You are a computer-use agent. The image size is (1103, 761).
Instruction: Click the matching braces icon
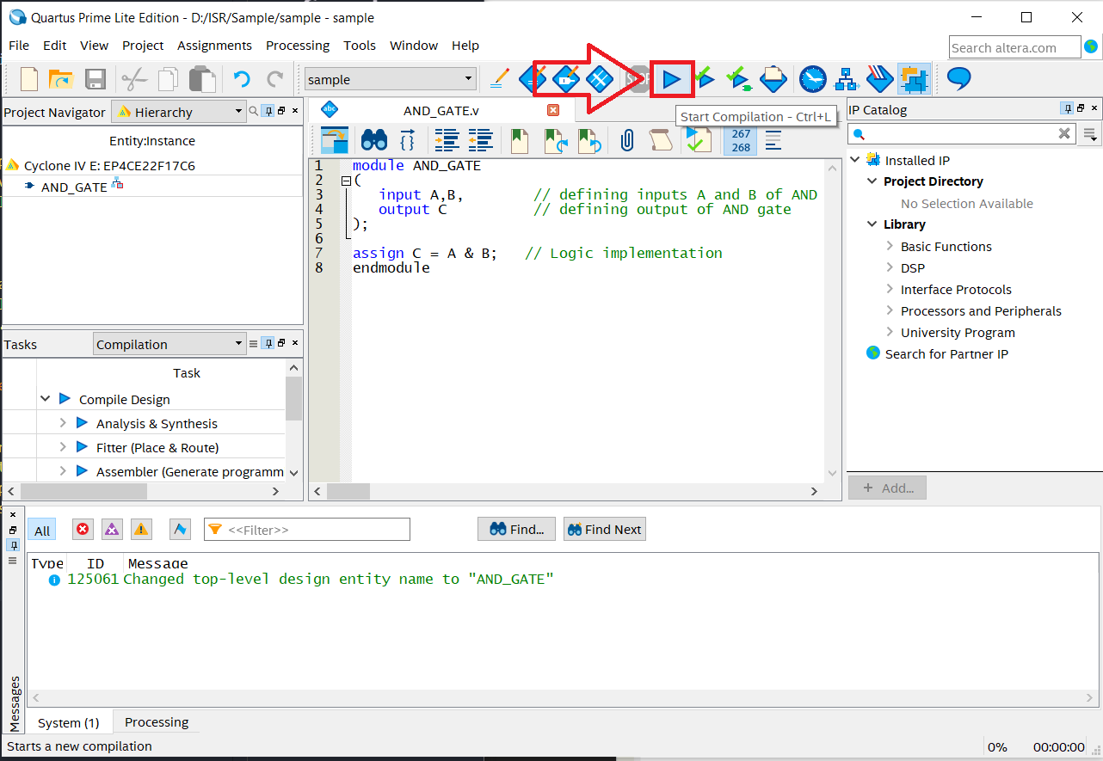click(x=408, y=140)
